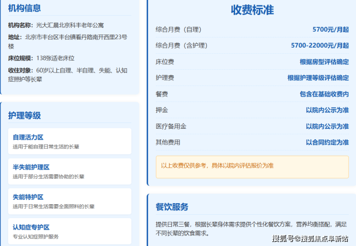
Task: Click the 5700元/月起 price
Action: pyautogui.click(x=331, y=29)
